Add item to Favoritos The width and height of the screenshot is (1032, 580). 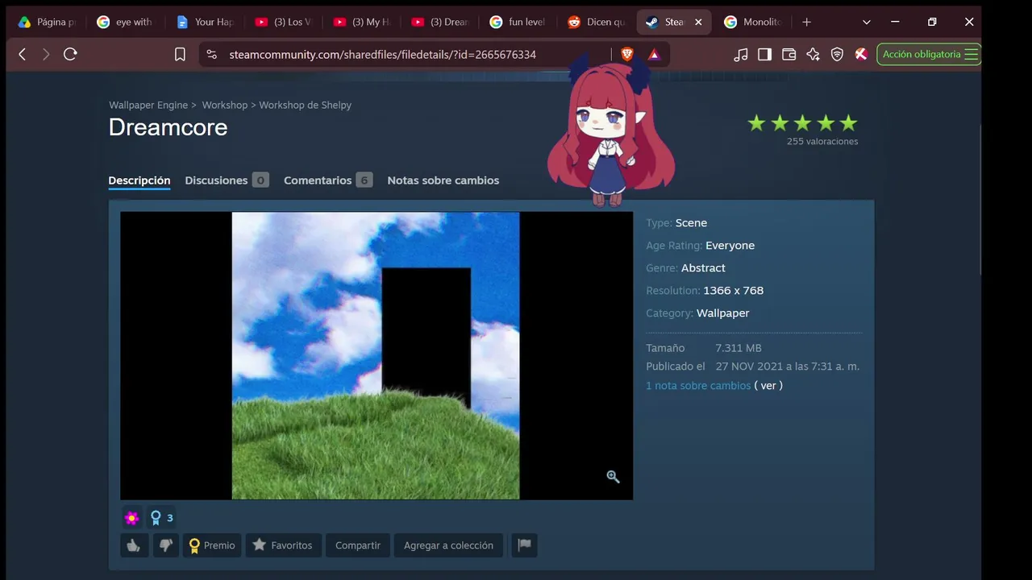(283, 545)
